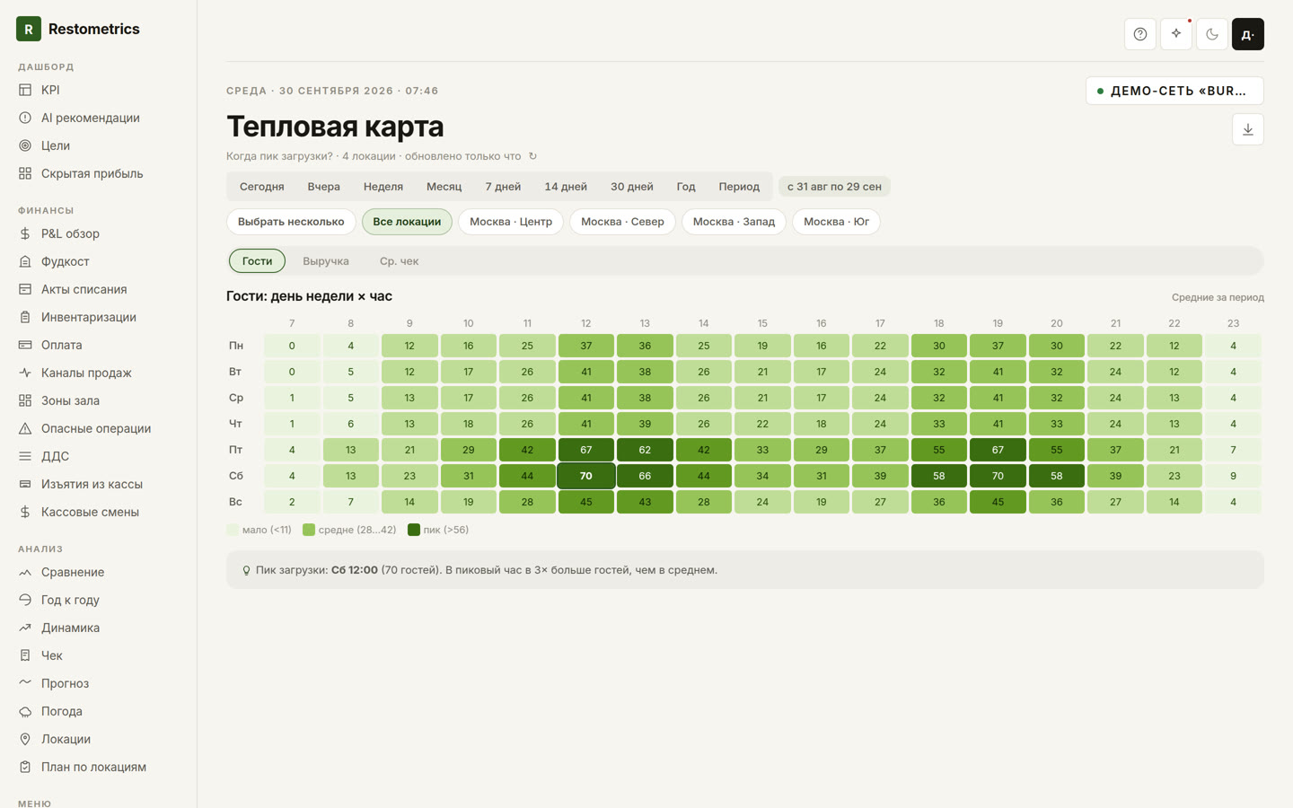Select the Сегодня period
The width and height of the screenshot is (1293, 808).
pyautogui.click(x=261, y=187)
